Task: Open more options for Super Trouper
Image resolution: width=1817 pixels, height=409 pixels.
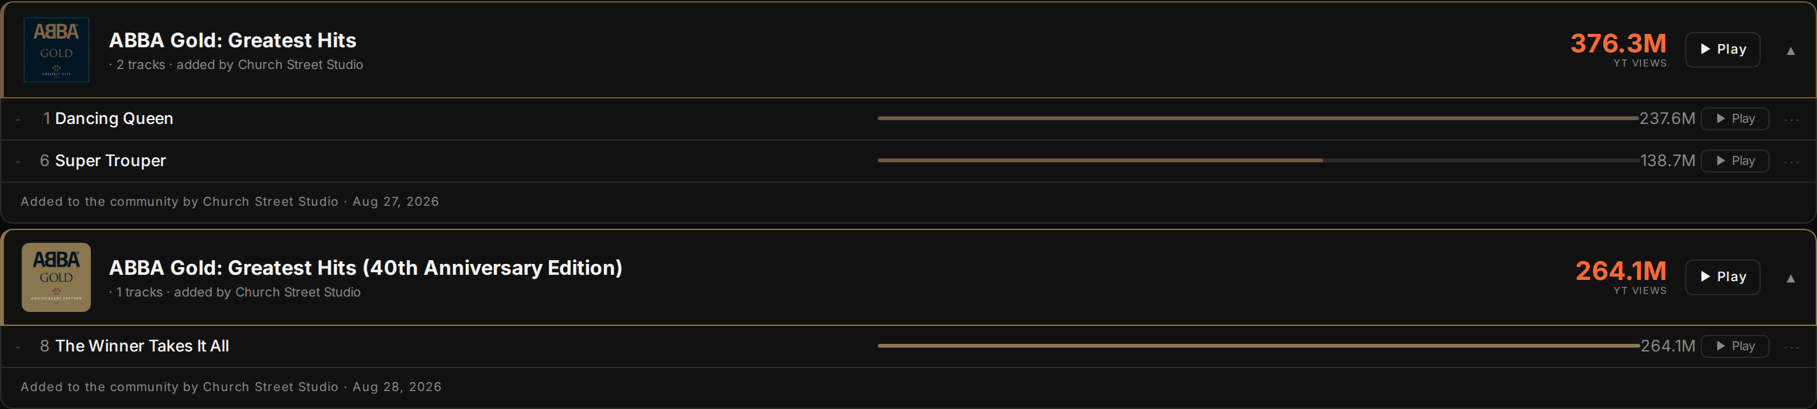Action: click(x=1791, y=162)
